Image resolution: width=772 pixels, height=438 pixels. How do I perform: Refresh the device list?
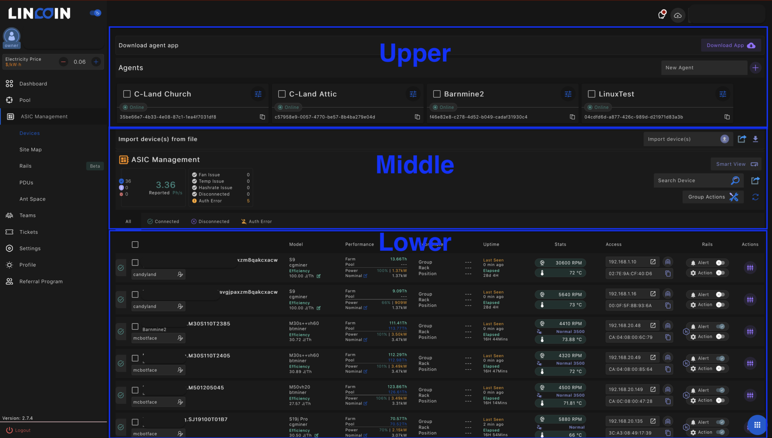coord(755,197)
